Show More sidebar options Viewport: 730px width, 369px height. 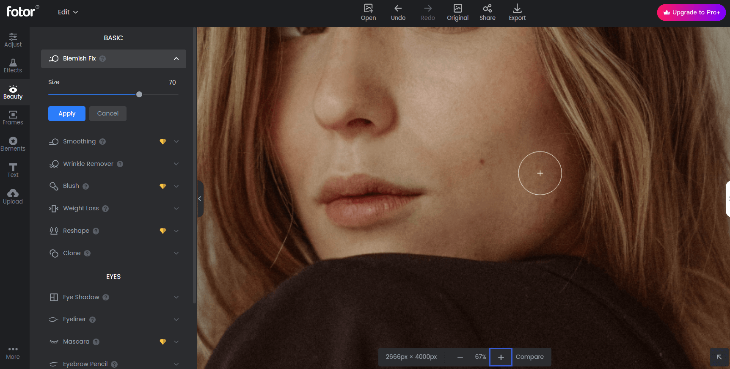tap(13, 353)
